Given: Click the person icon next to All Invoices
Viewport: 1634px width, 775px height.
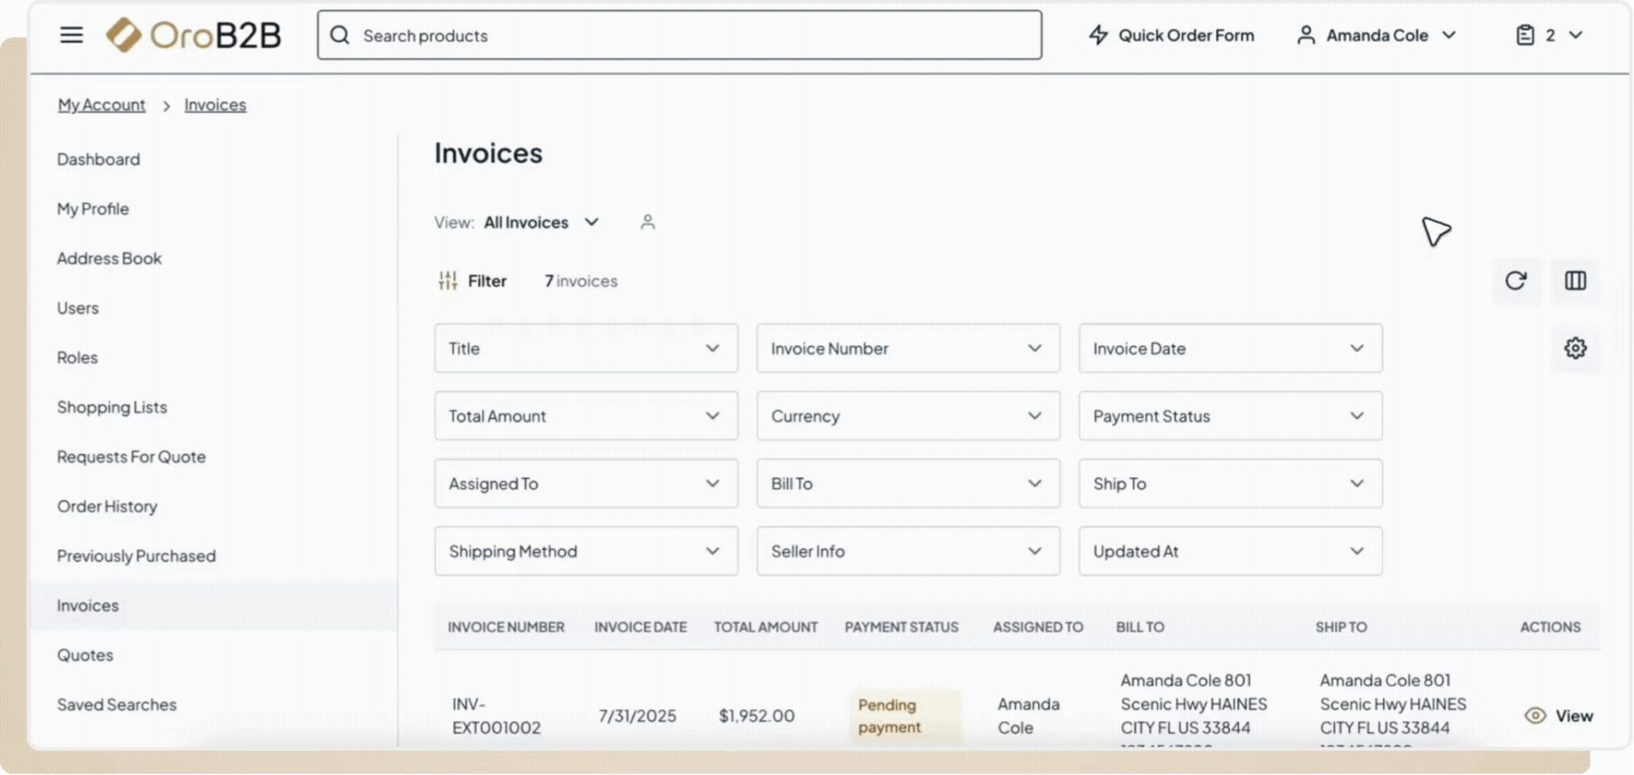Looking at the screenshot, I should [648, 222].
